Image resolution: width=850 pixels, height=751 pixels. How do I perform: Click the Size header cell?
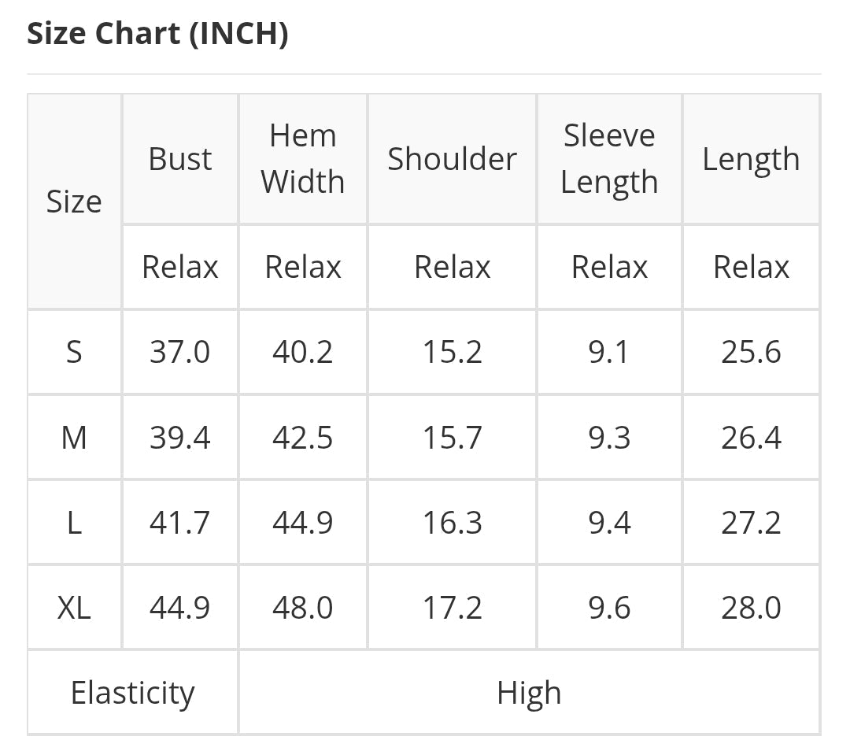click(74, 202)
